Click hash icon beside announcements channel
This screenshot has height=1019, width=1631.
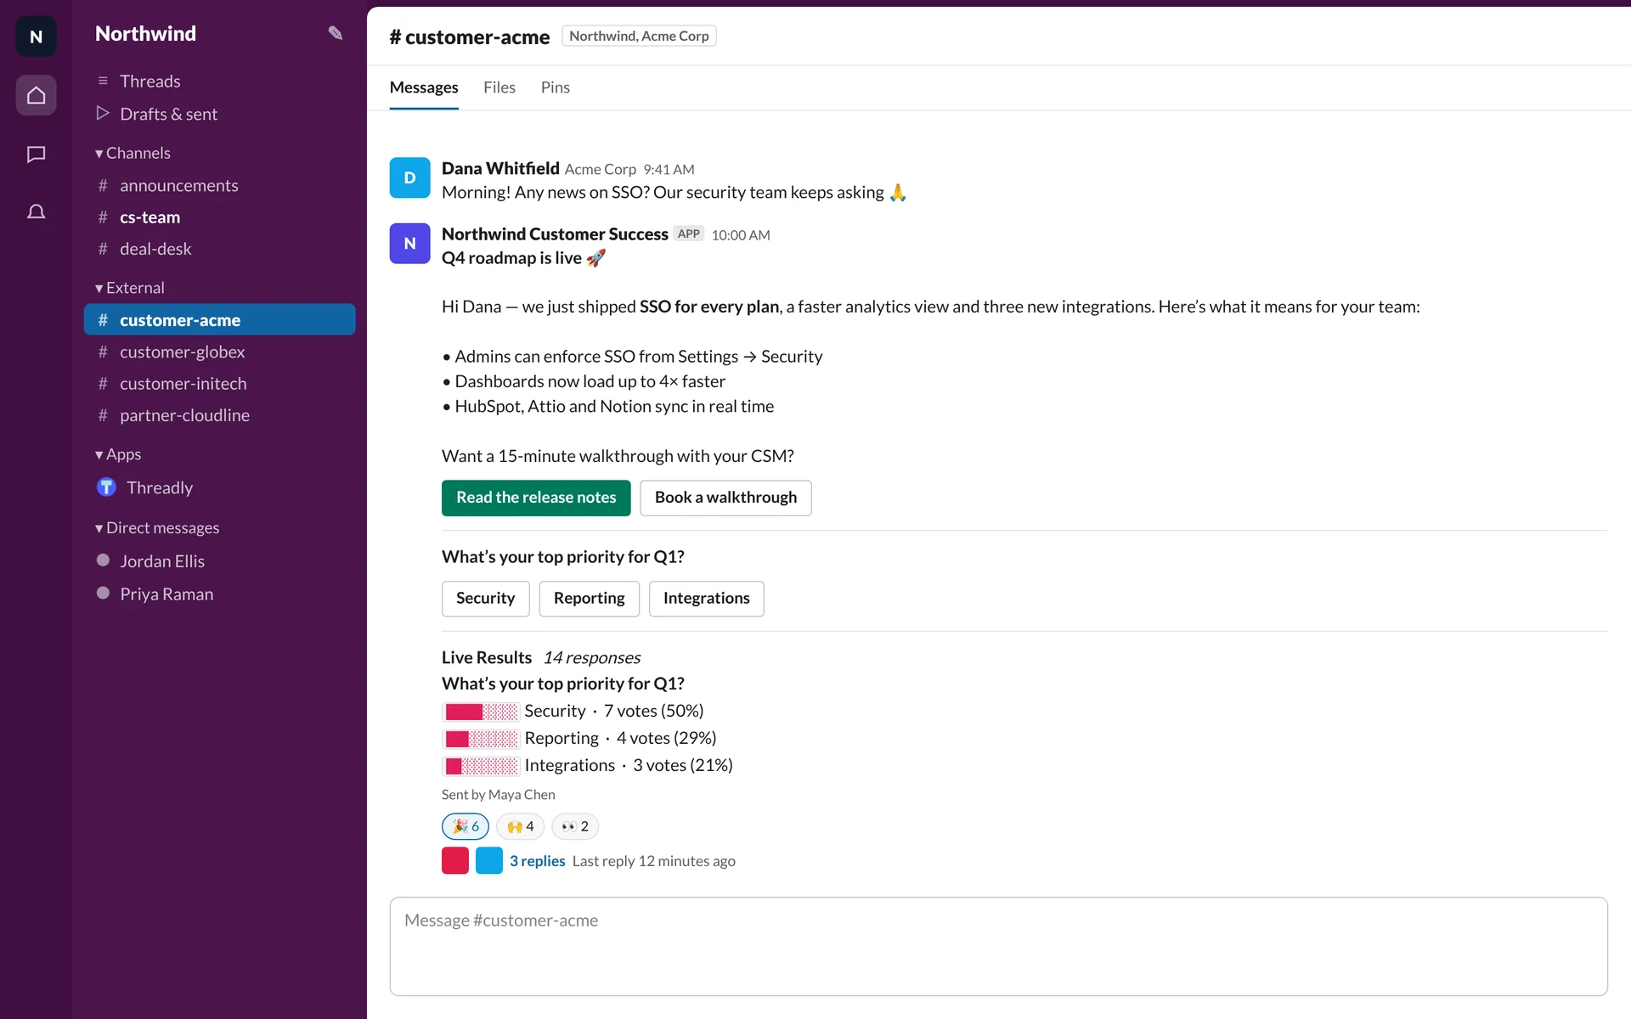tap(103, 185)
